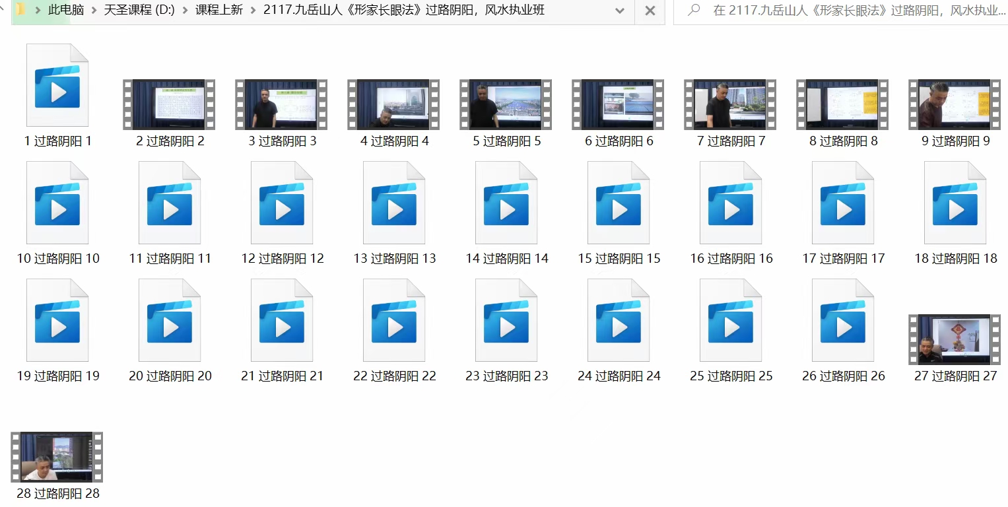Go to 天圣课程 (D:) in the breadcrumb
This screenshot has height=507, width=1008.
point(139,11)
